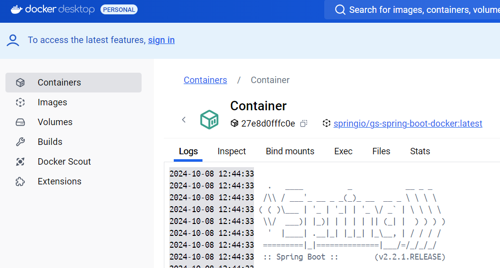This screenshot has height=268, width=500.
Task: Click the search magnifier icon
Action: (x=340, y=10)
